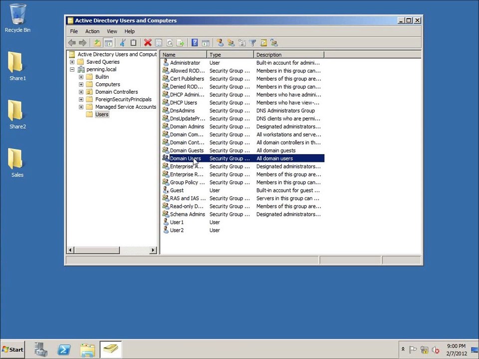Click the Paste clipboard icon

click(133, 43)
